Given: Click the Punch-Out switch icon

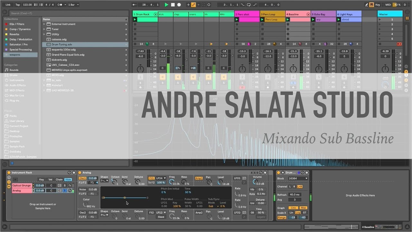Looking at the screenshot, I should pyautogui.click(x=255, y=5).
